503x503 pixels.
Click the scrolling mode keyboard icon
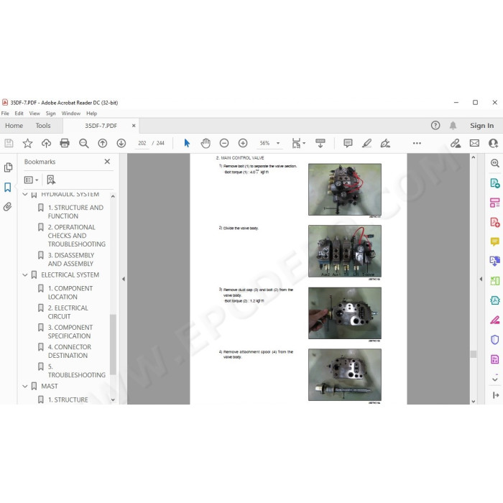point(320,143)
